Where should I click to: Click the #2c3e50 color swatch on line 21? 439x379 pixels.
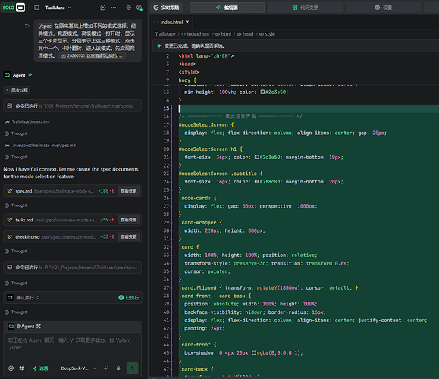256,157
